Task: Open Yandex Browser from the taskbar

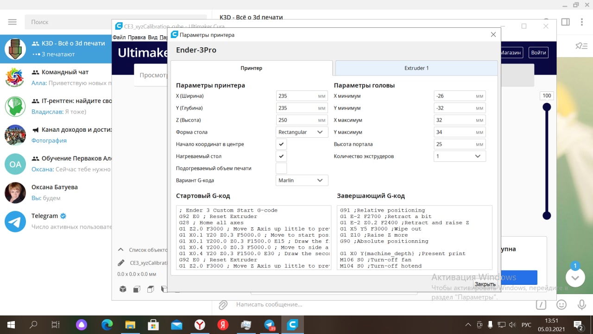Action: tap(200, 325)
